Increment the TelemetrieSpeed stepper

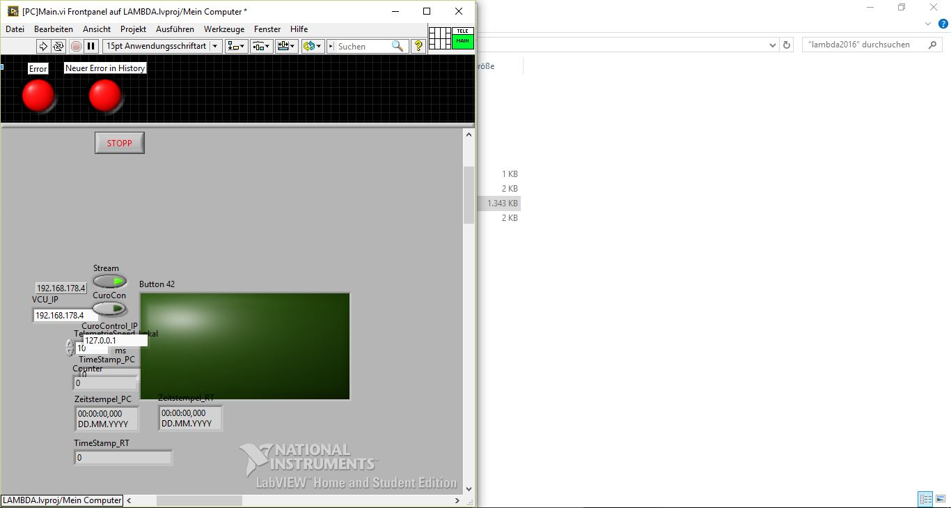pyautogui.click(x=70, y=344)
